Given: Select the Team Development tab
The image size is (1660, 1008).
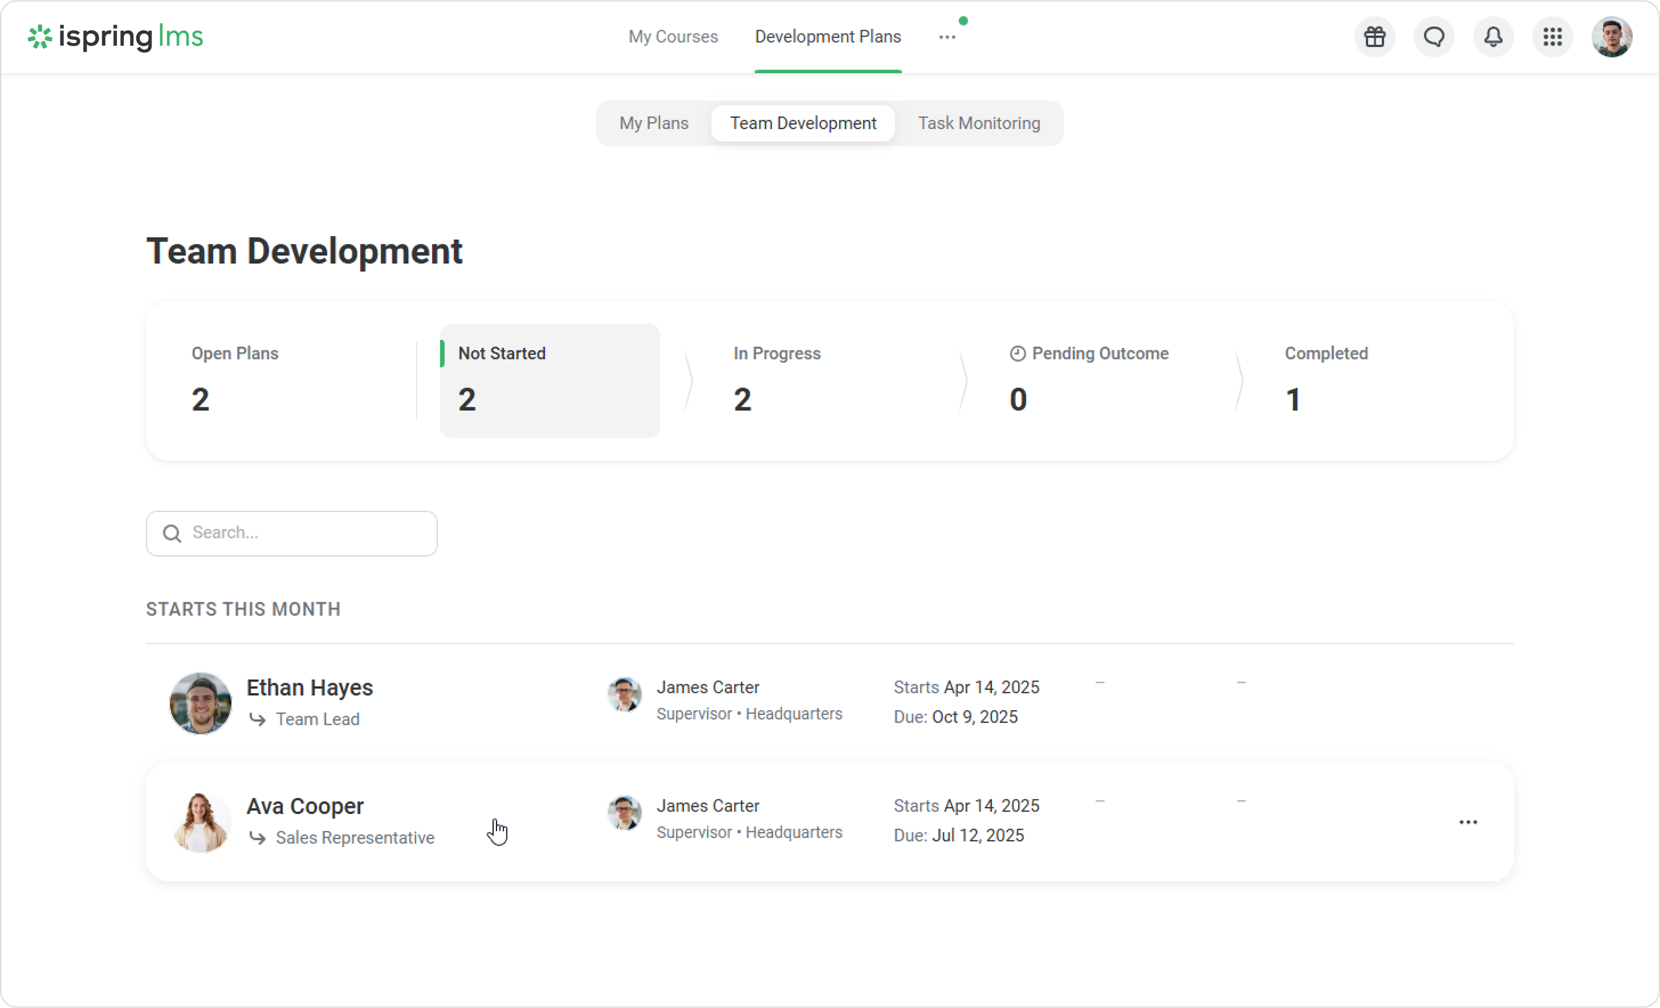Looking at the screenshot, I should click(x=803, y=123).
